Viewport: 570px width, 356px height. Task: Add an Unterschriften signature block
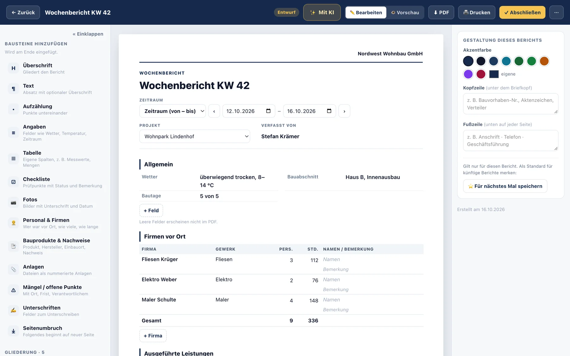pos(55,311)
